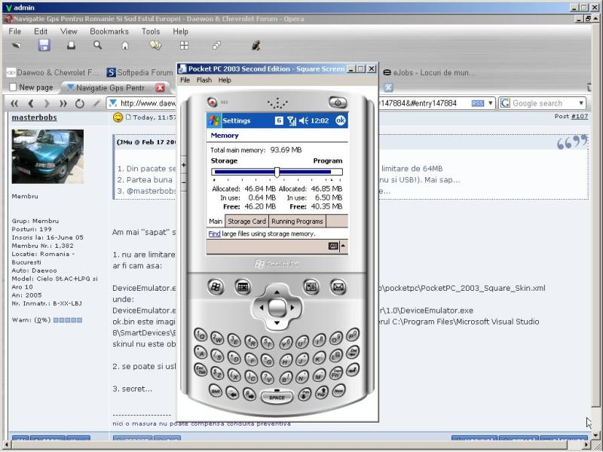The width and height of the screenshot is (603, 452).
Task: Click the Cascade windows icon in Opera toolbar
Action: click(x=216, y=46)
